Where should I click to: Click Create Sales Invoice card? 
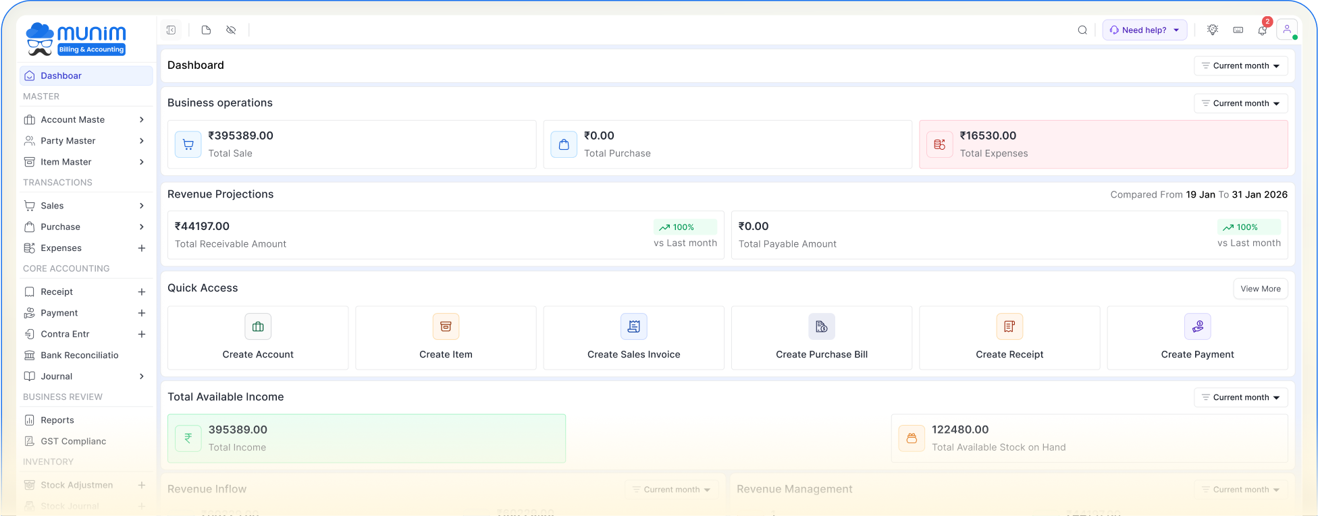[x=634, y=338]
